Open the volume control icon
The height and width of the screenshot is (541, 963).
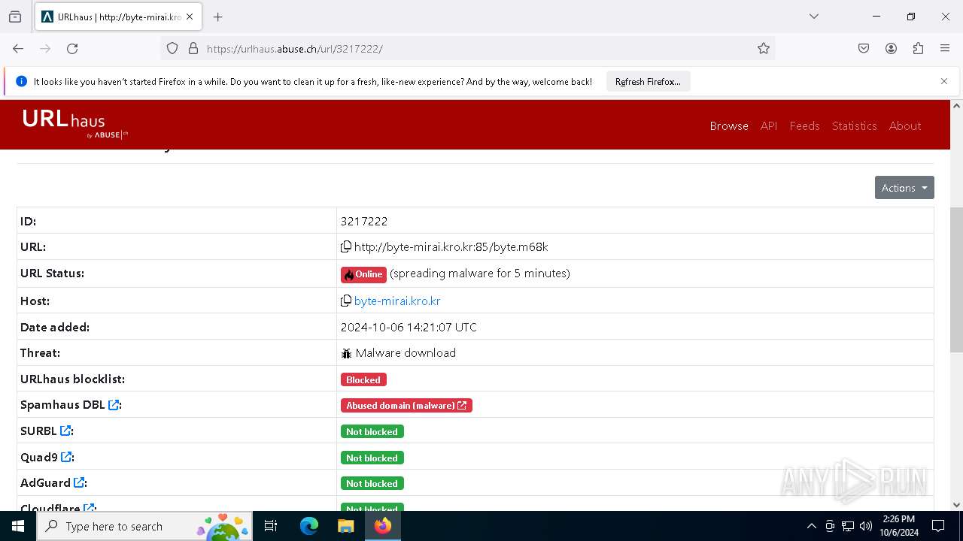point(866,526)
